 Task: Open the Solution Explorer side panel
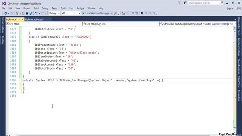(239, 47)
